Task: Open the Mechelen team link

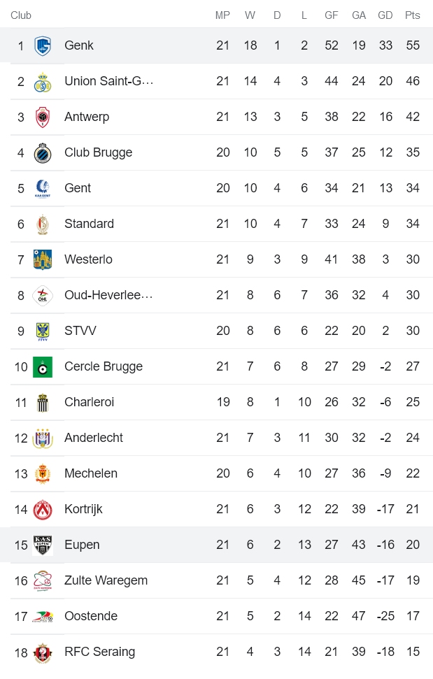Action: 90,473
